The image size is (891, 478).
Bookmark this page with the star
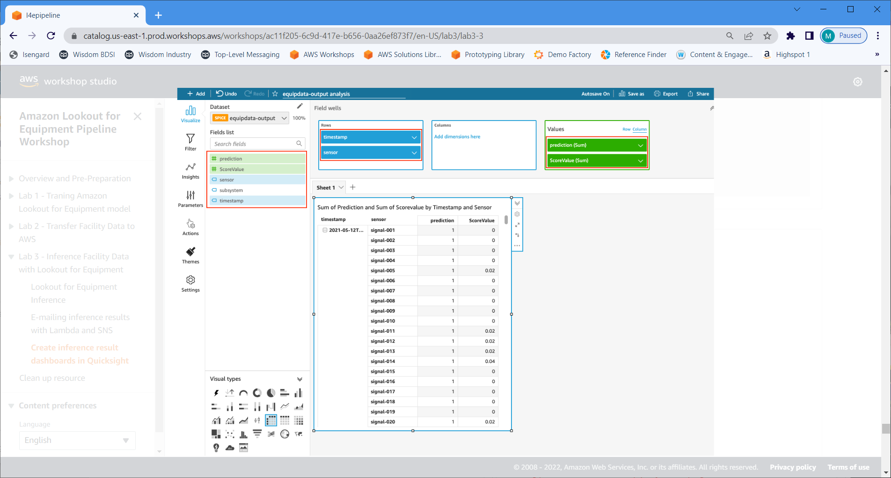(767, 36)
